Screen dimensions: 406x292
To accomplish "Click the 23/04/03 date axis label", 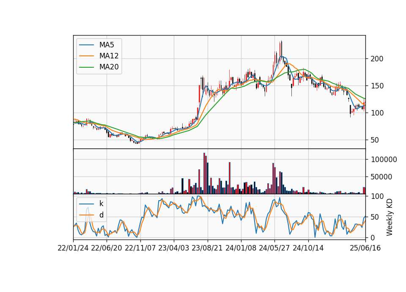I will point(174,248).
